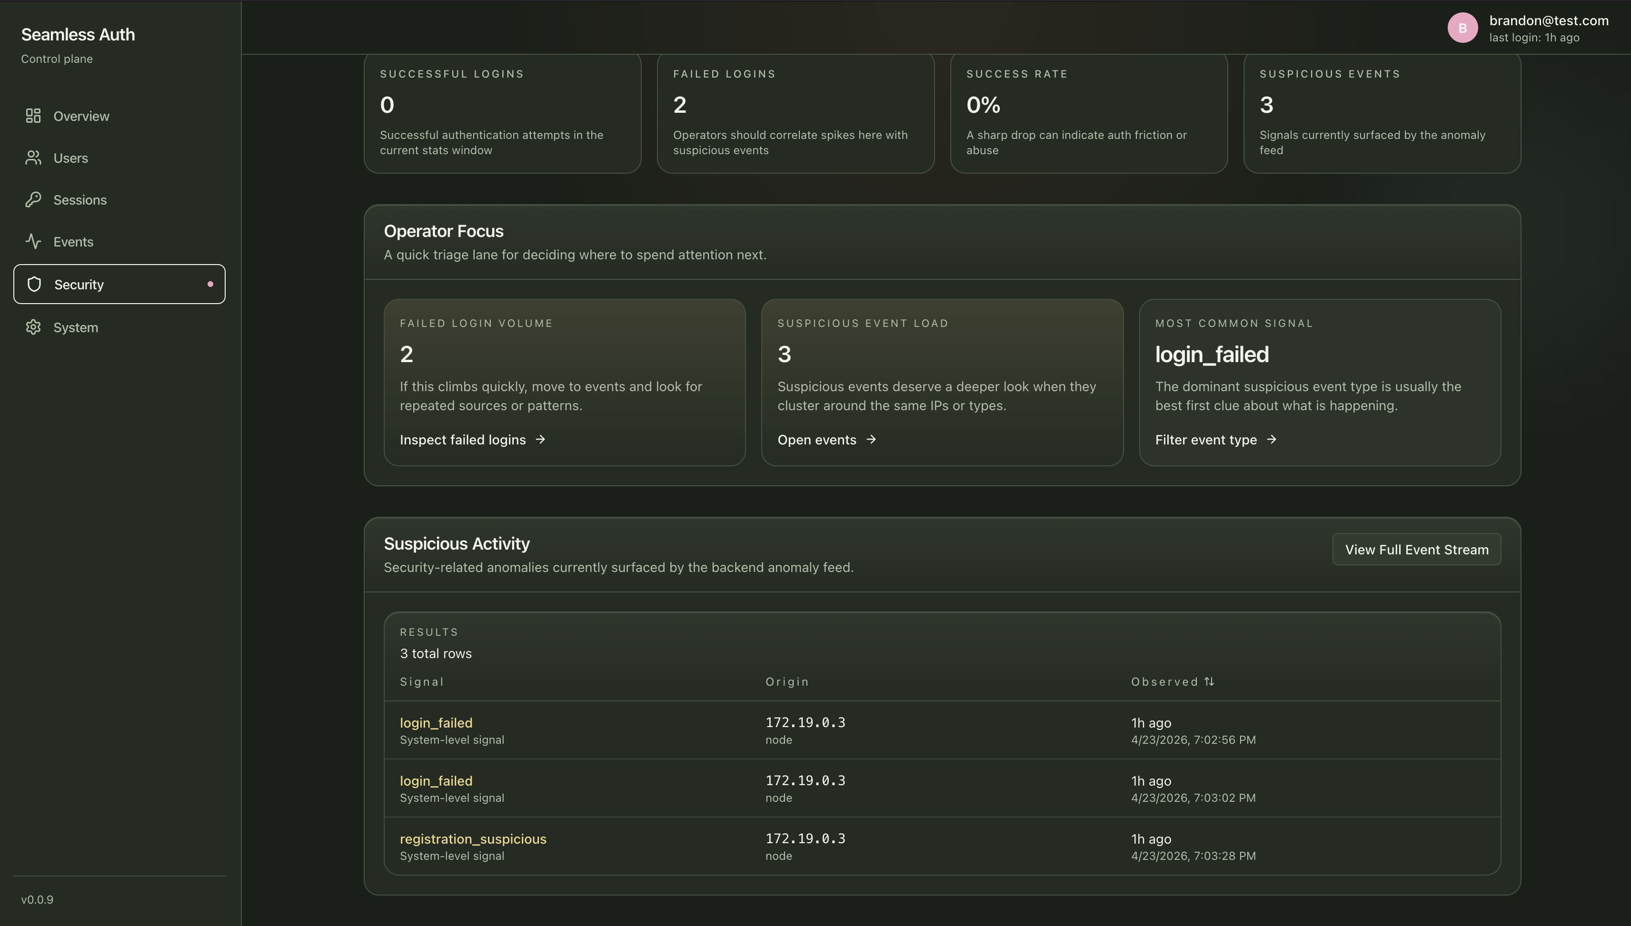
Task: Click the Suspicious Activity heading
Action: pos(457,544)
